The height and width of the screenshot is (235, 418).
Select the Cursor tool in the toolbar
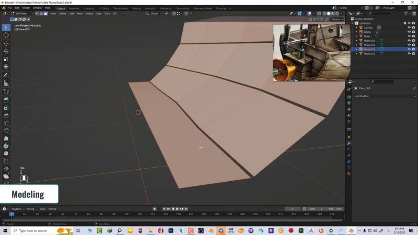(6, 35)
